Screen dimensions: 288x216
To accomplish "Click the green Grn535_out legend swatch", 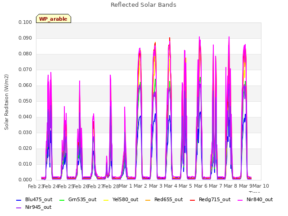I will click(62, 200).
